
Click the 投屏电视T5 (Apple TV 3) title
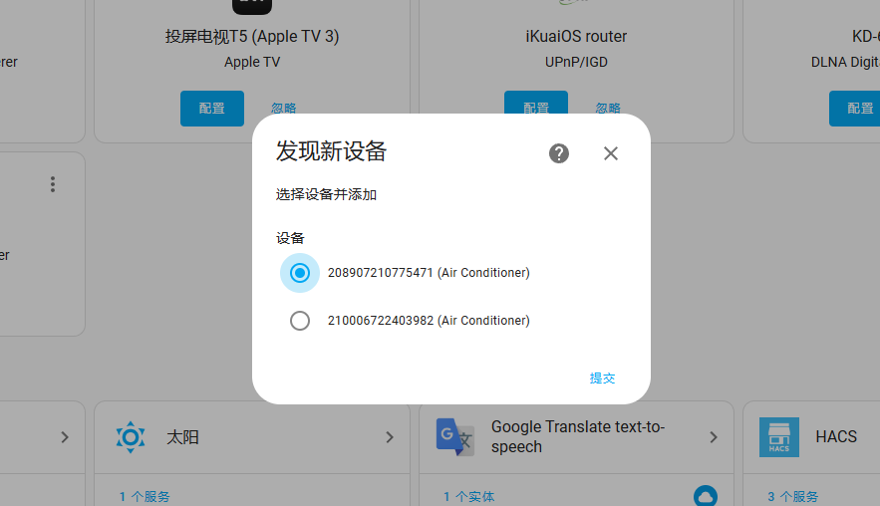click(x=252, y=37)
